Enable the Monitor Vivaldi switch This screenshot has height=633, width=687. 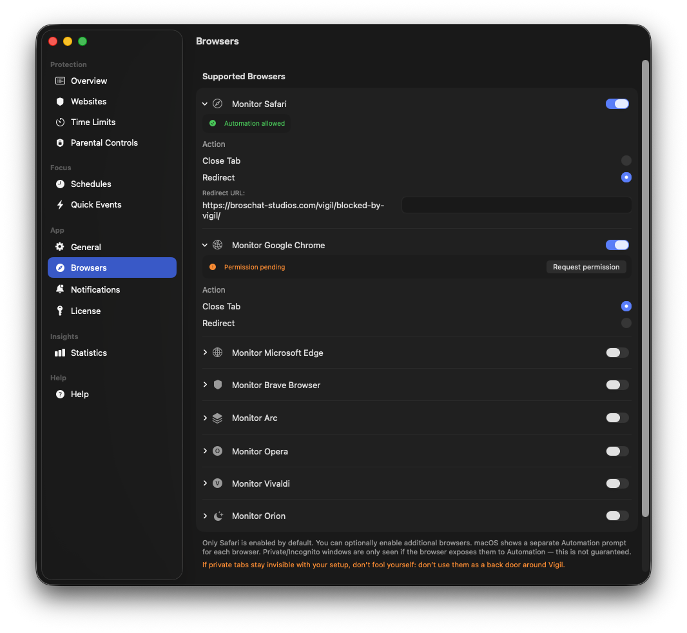point(617,483)
